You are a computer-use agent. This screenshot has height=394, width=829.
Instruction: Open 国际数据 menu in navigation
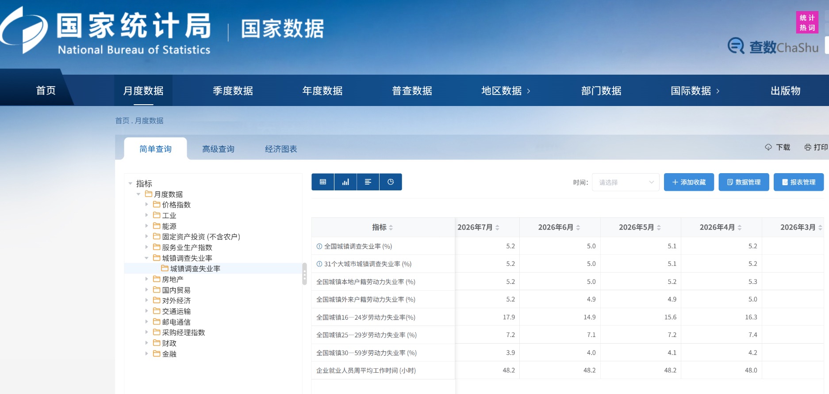coord(695,91)
